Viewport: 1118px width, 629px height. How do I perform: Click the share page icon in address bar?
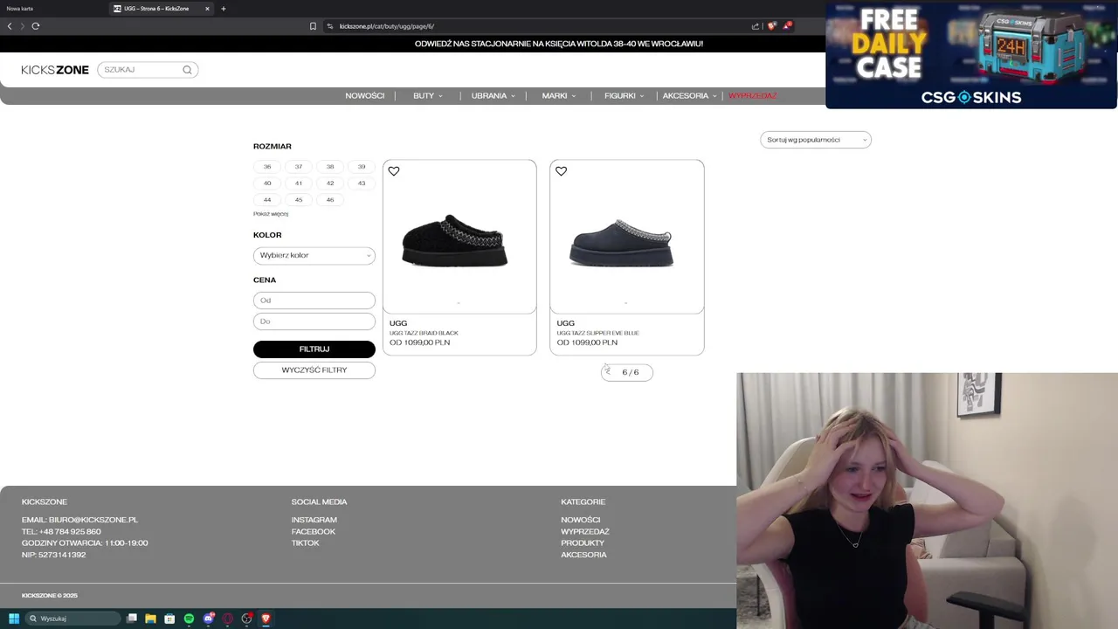pyautogui.click(x=756, y=26)
